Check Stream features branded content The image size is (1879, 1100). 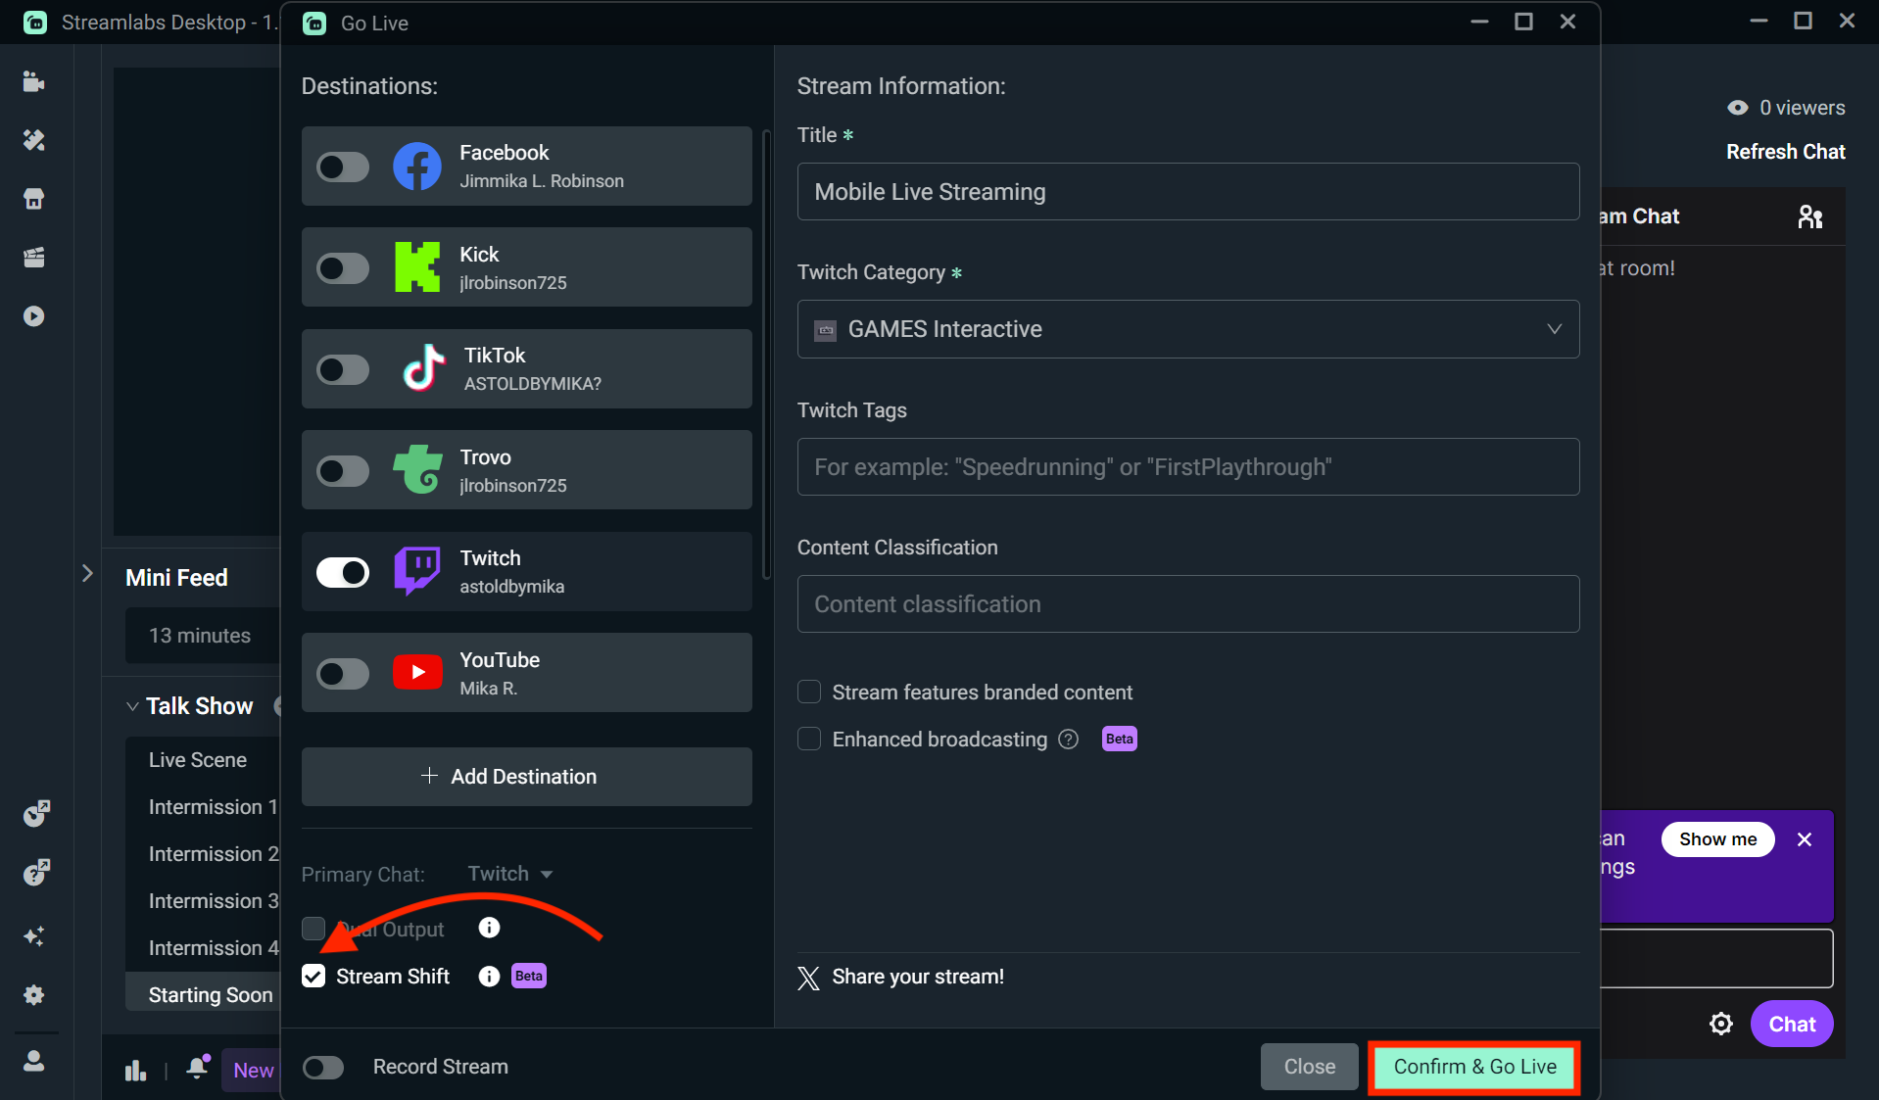pyautogui.click(x=809, y=692)
